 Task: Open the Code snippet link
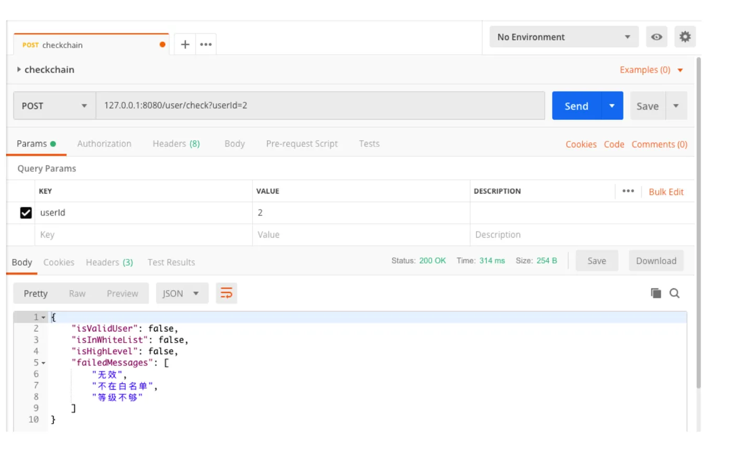coord(614,144)
